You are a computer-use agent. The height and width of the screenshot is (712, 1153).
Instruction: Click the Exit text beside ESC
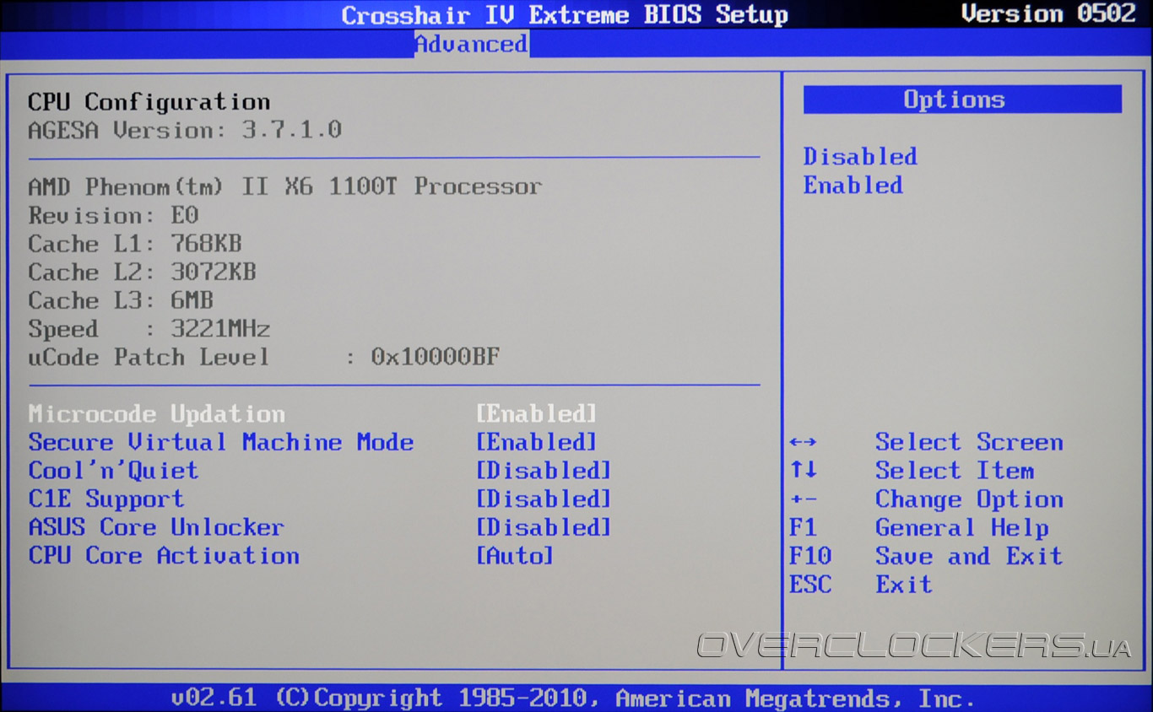tap(903, 585)
